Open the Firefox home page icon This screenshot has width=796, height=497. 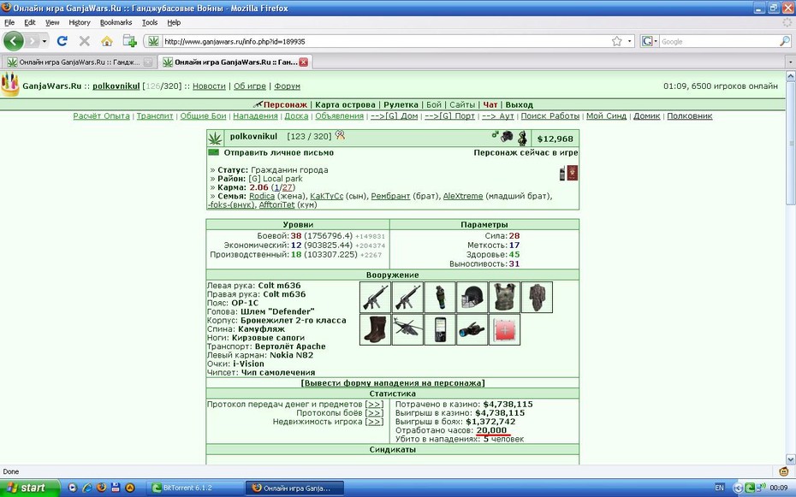(x=107, y=41)
